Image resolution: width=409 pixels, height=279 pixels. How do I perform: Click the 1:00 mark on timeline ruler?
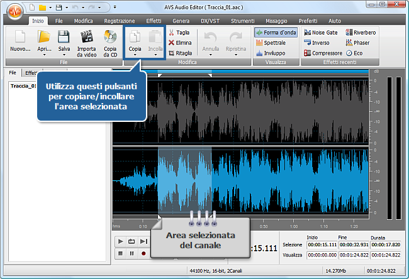[294, 227]
